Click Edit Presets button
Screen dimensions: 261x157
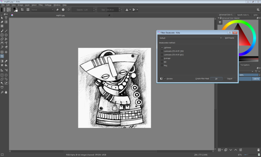coord(229,38)
